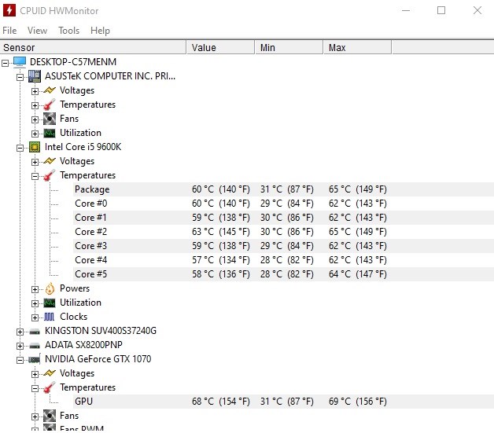Click the KINGSTON drive icon
The image size is (494, 433).
pos(35,332)
